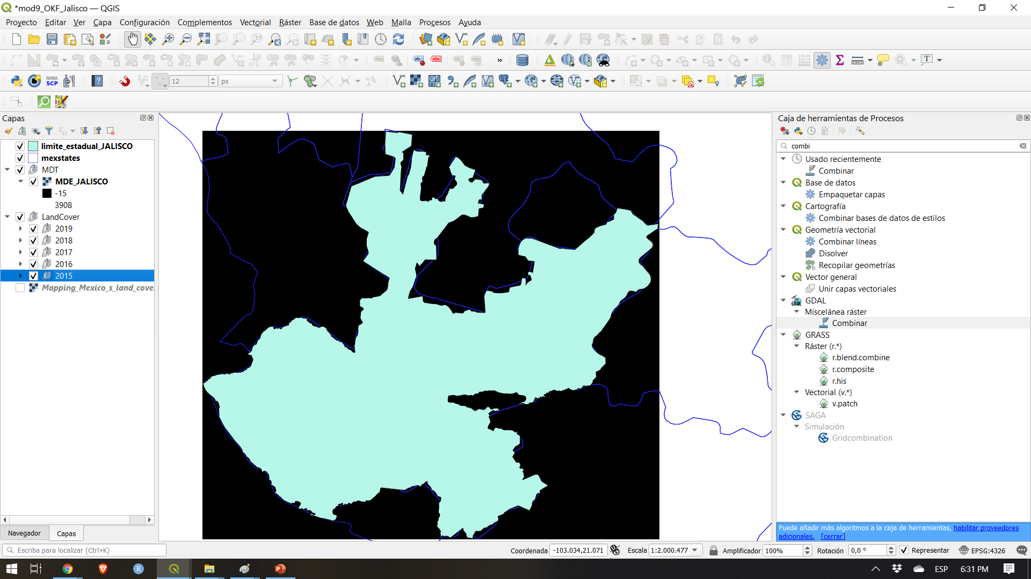Viewport: 1031px width, 579px height.
Task: Click the Zoom Full extent tool
Action: tap(204, 39)
